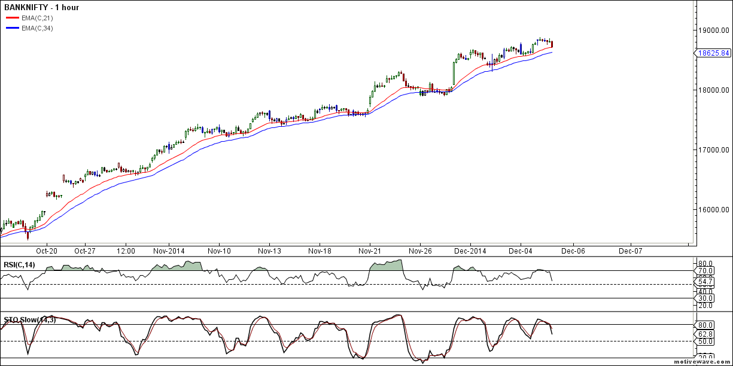Viewport: 733px width, 366px height.
Task: Click the blue EMA(C,34) legend line
Action: (12, 28)
